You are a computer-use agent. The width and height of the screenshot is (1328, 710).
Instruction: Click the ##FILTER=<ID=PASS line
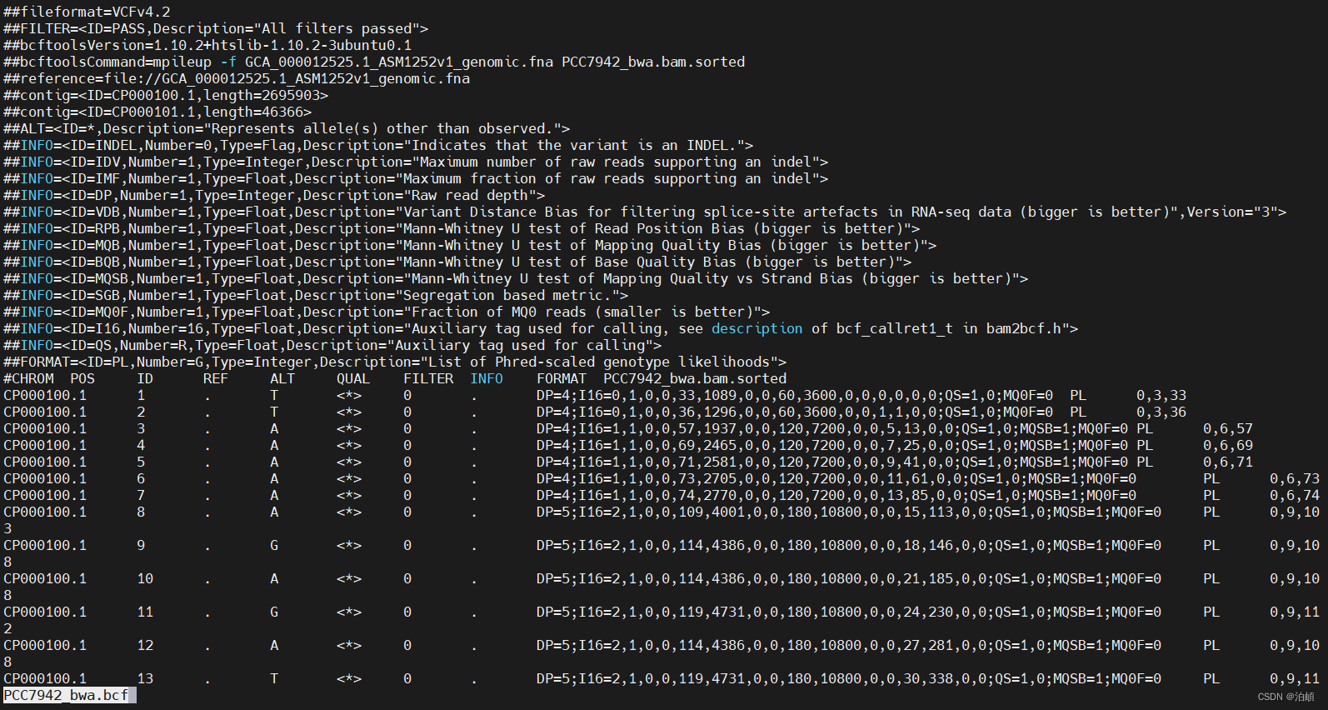pos(216,28)
